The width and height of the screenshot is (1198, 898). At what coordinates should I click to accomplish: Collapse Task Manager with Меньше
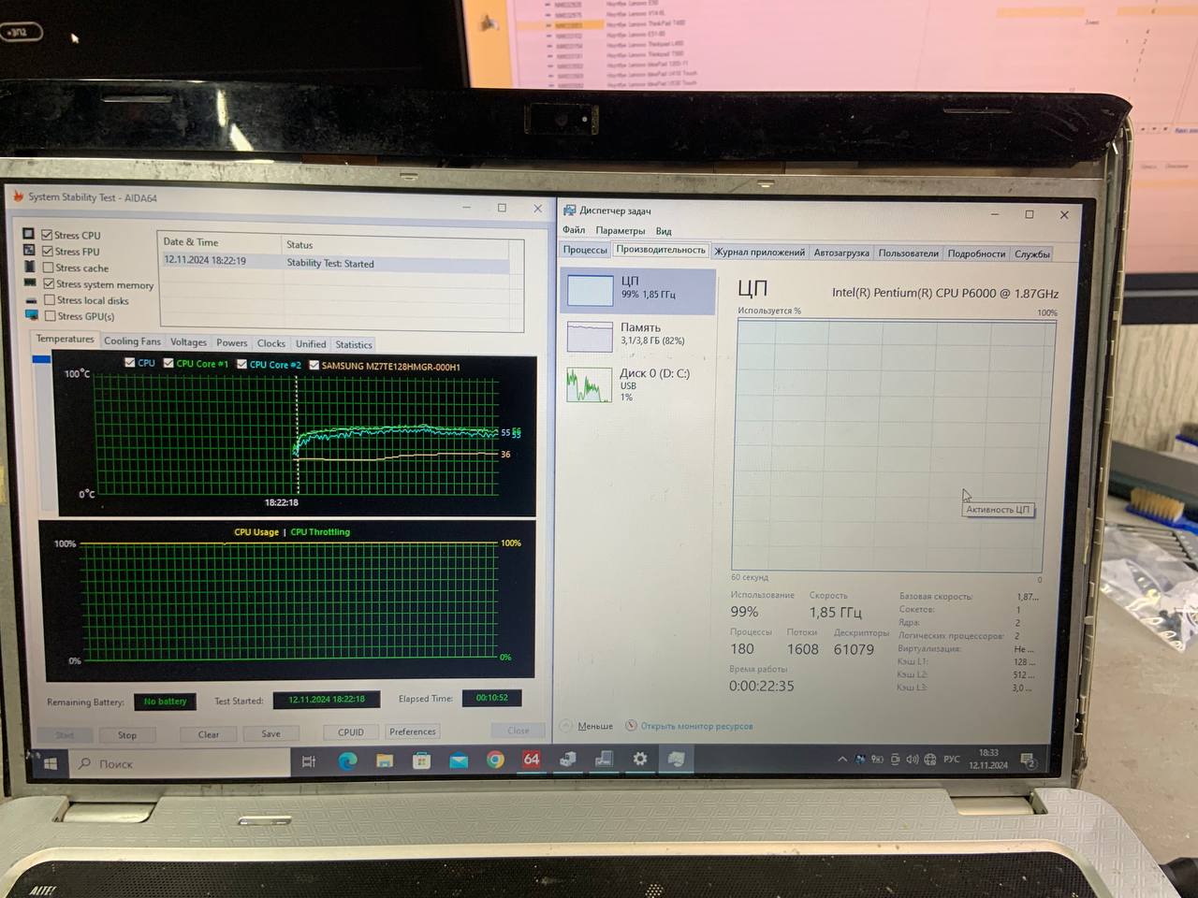[594, 726]
